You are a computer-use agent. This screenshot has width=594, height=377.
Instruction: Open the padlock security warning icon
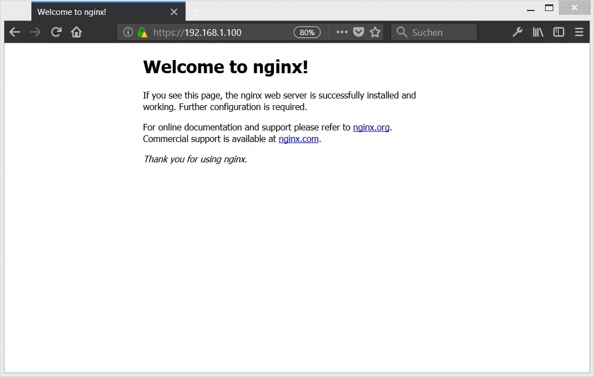pyautogui.click(x=142, y=32)
